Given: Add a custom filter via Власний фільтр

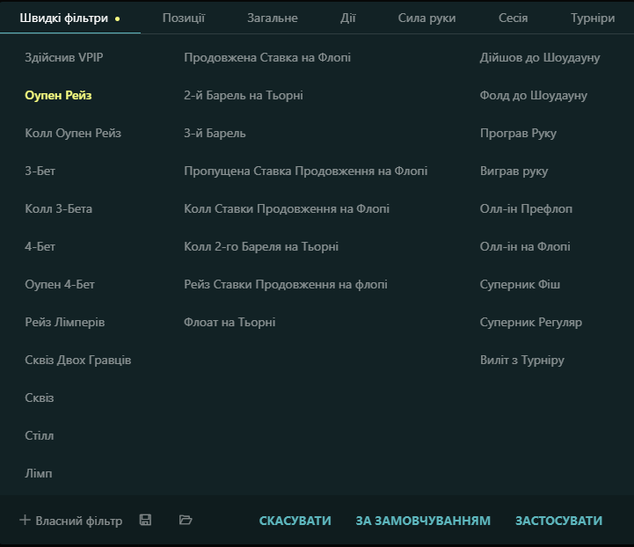Looking at the screenshot, I should click(70, 521).
